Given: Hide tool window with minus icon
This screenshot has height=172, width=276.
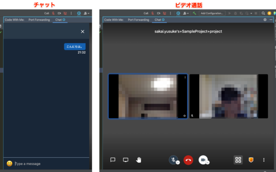Looking at the screenshot, I should click(271, 20).
